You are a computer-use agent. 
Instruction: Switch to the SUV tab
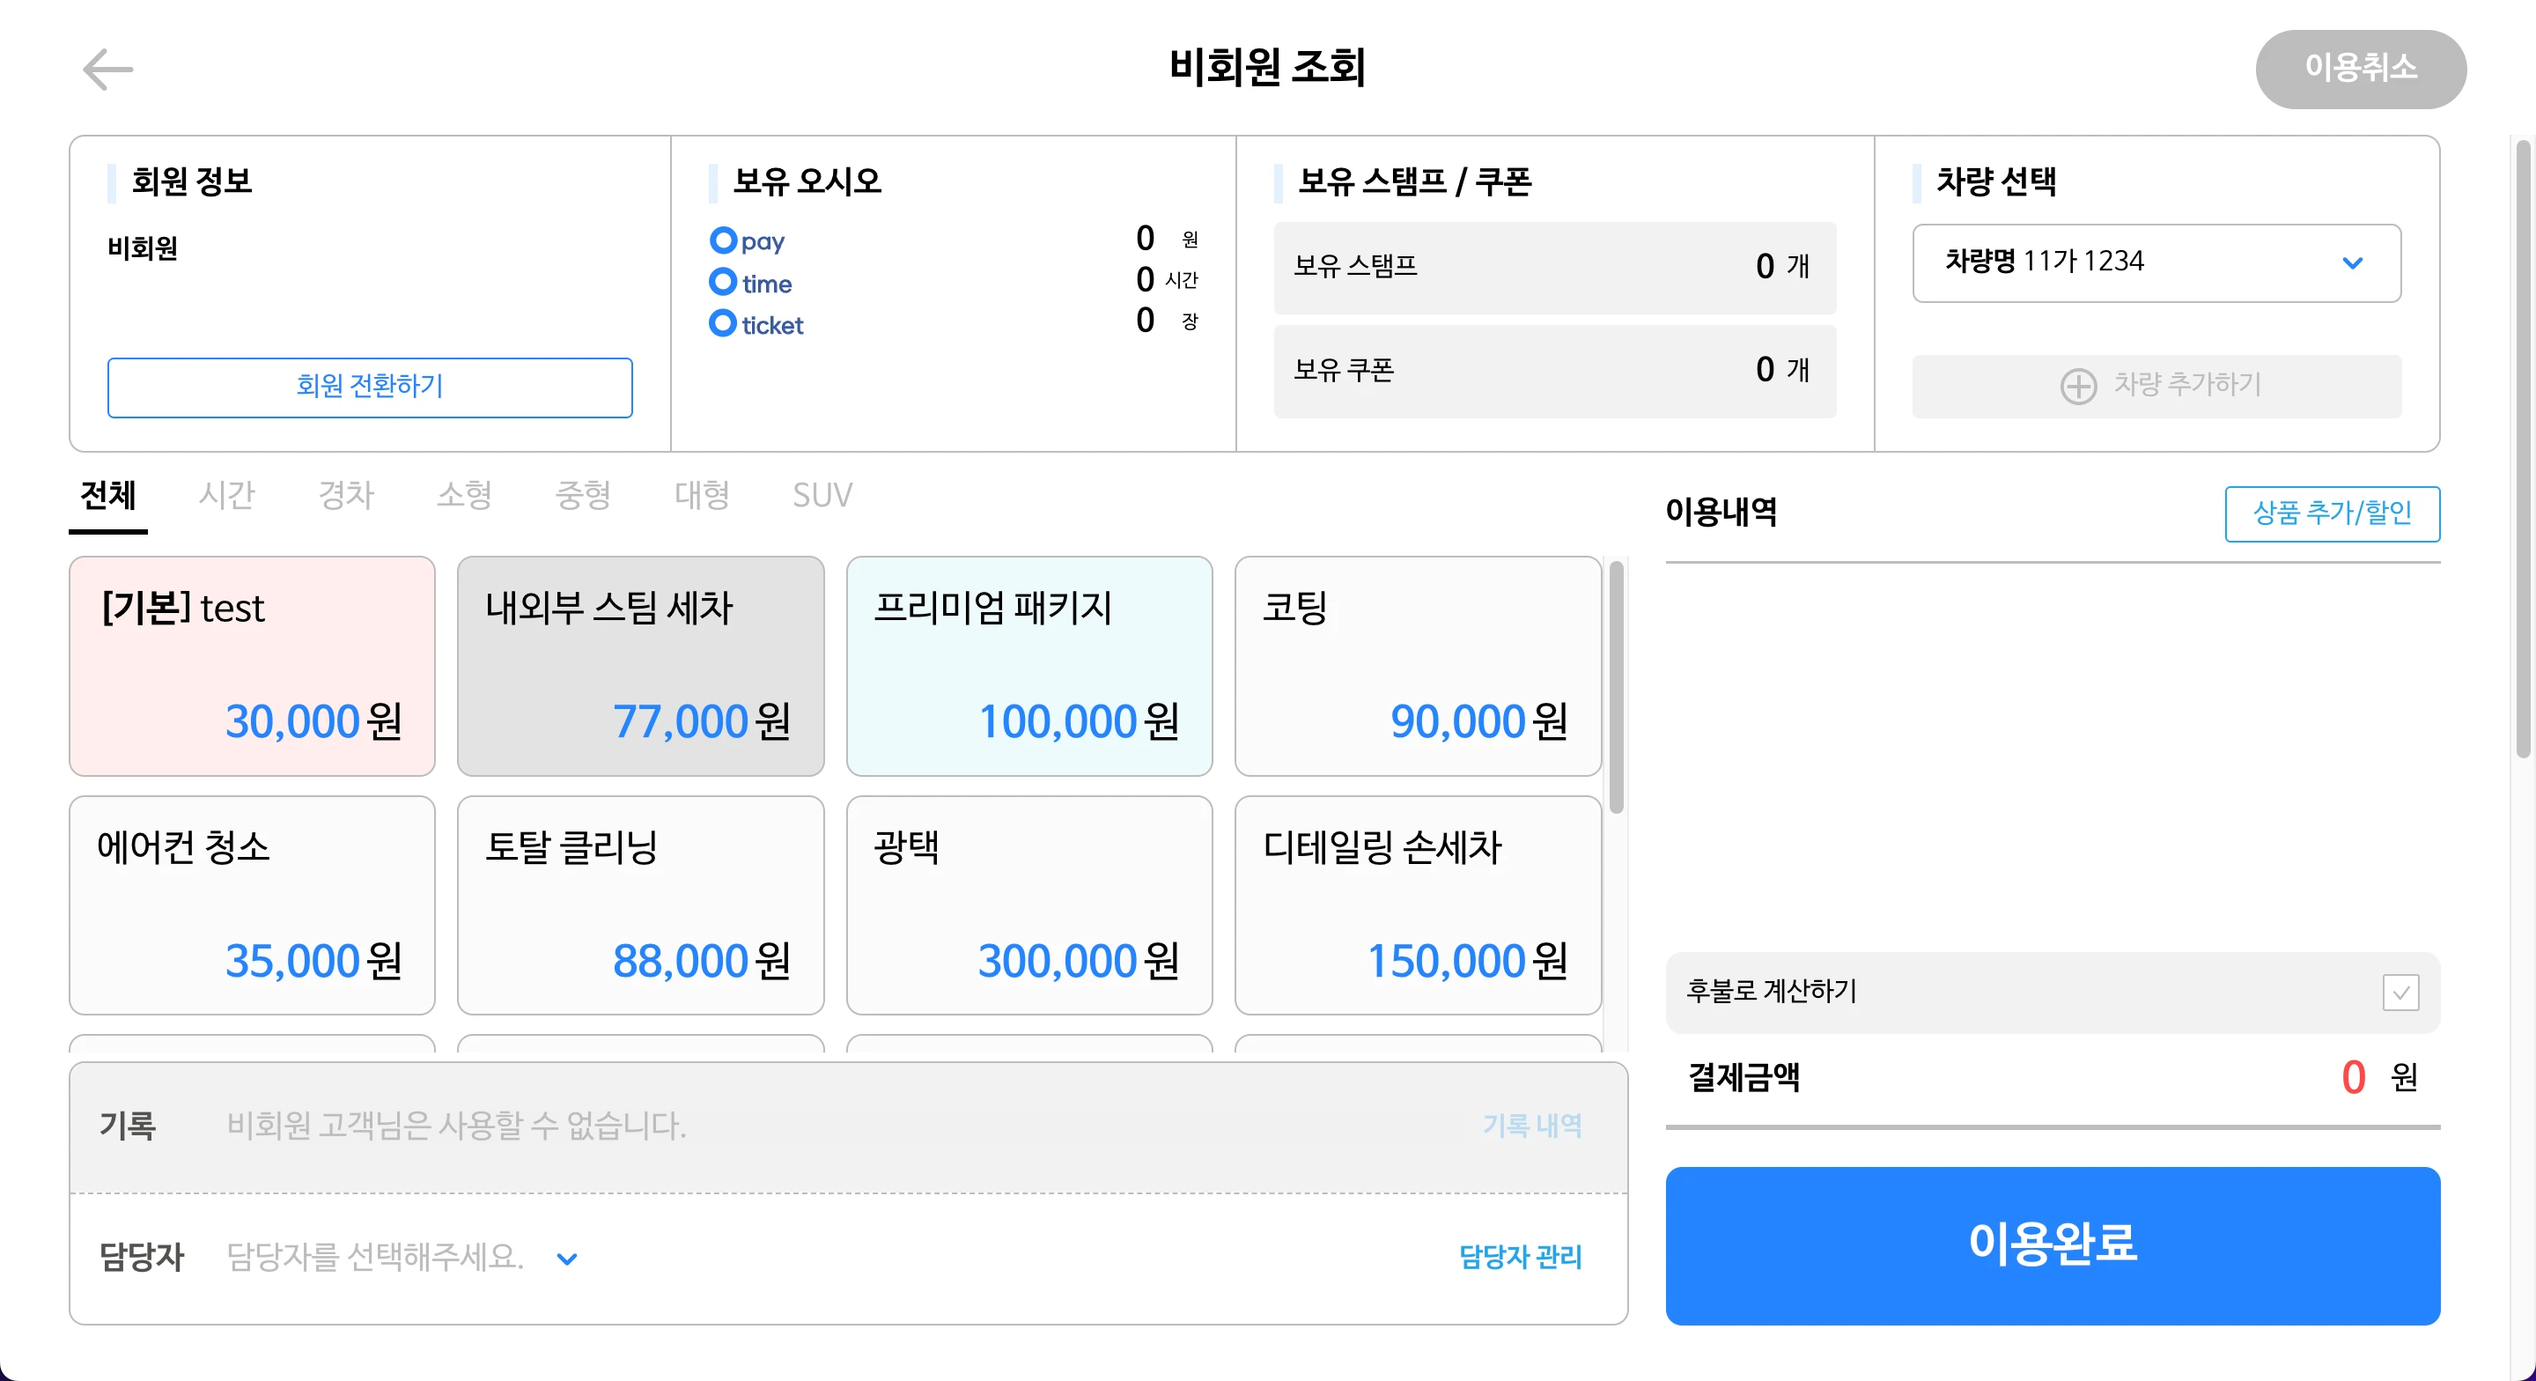pyautogui.click(x=822, y=494)
